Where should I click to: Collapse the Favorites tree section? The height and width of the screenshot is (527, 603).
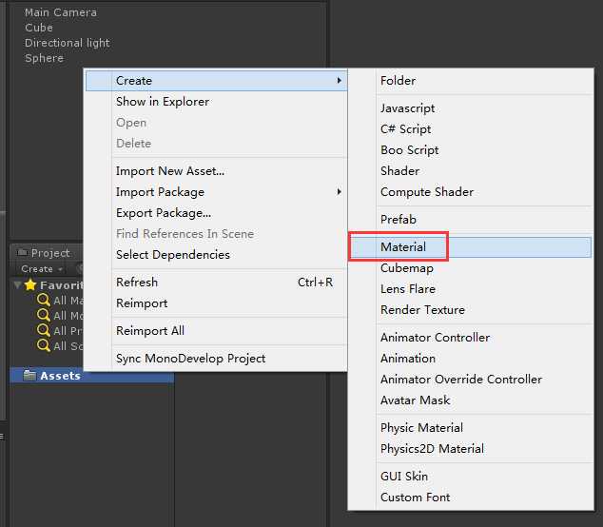[x=17, y=285]
